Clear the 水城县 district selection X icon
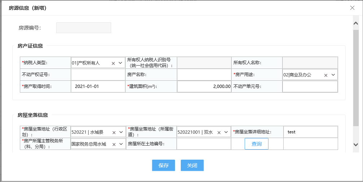This screenshot has height=182, width=363. click(114, 133)
